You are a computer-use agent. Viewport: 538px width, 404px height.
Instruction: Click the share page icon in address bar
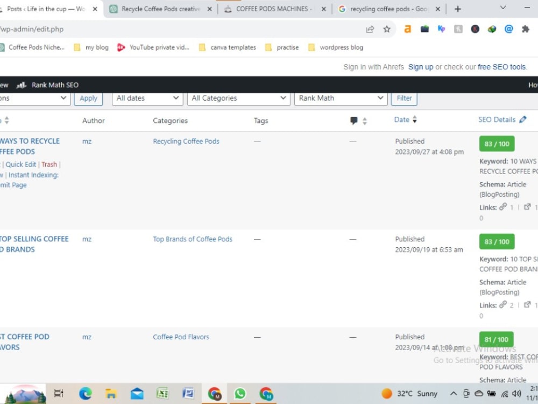(x=370, y=29)
